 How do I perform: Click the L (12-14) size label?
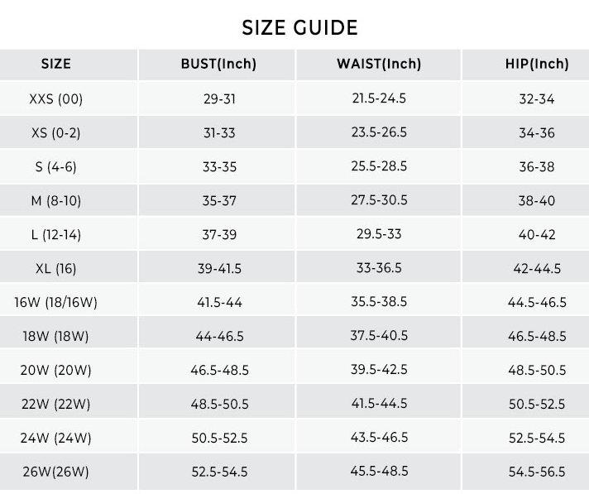pos(56,234)
